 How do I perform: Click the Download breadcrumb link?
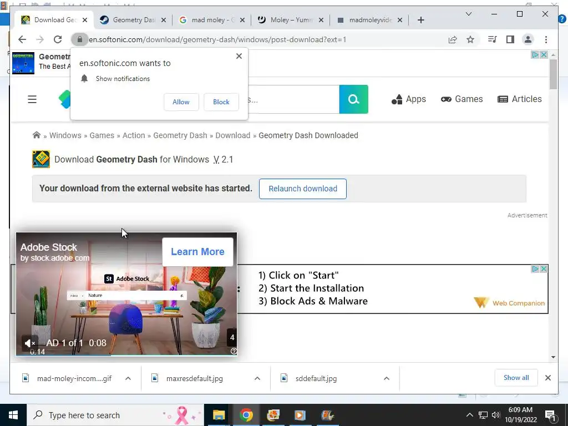coord(233,135)
